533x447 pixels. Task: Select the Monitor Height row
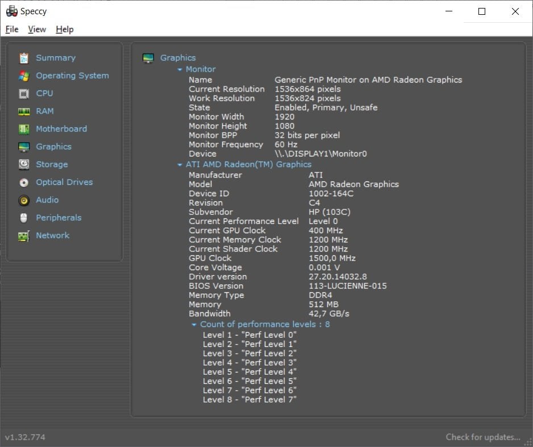(x=241, y=126)
